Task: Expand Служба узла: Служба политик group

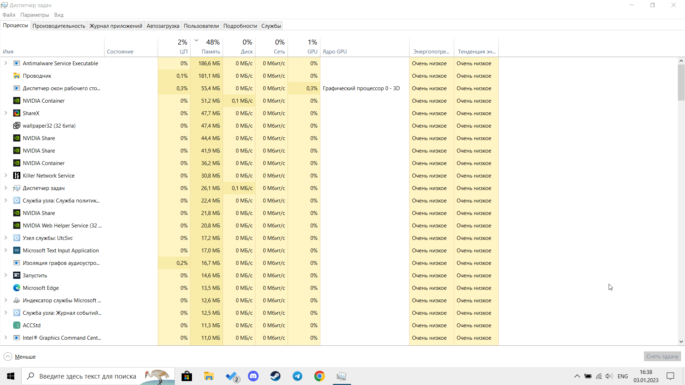Action: pos(6,200)
